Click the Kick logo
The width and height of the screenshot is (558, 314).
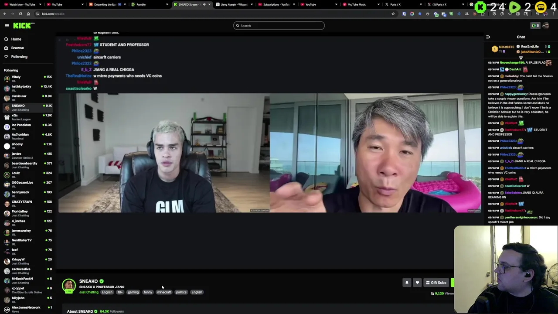pyautogui.click(x=22, y=26)
